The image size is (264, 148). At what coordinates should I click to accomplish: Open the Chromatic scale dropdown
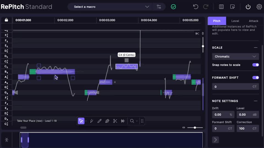point(235,56)
